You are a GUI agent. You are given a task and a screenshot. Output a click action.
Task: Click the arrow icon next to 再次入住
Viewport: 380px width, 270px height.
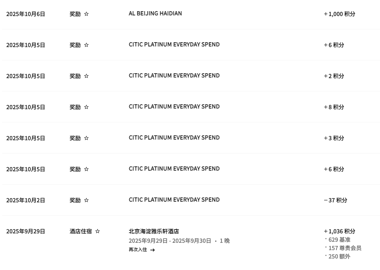[x=152, y=250]
